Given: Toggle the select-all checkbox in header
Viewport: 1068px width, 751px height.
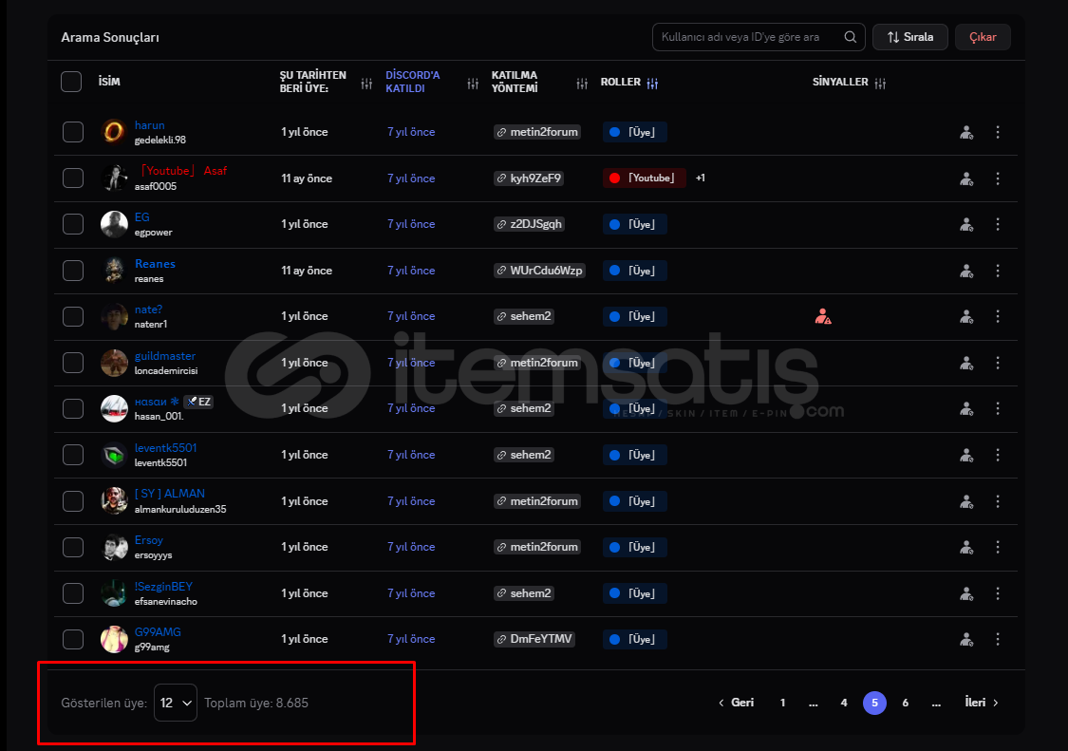Looking at the screenshot, I should [71, 82].
